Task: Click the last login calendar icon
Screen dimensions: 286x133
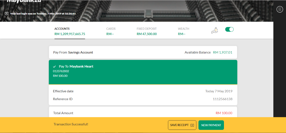Action: pos(7,13)
